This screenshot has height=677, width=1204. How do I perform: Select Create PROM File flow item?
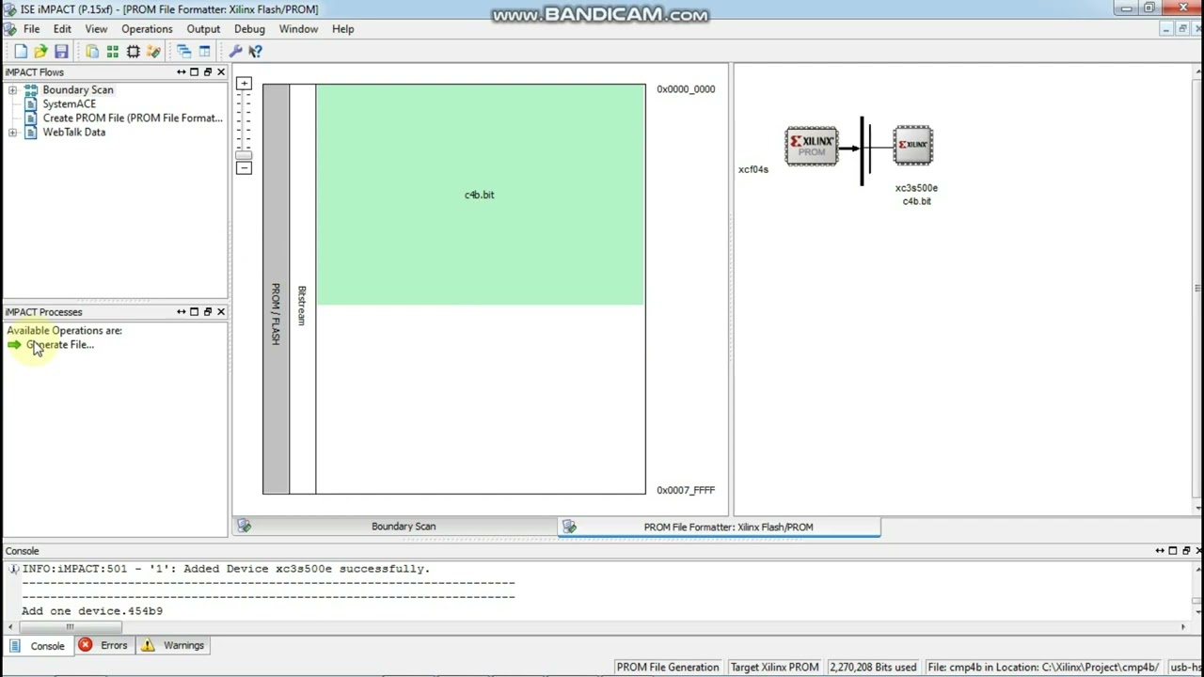(133, 118)
